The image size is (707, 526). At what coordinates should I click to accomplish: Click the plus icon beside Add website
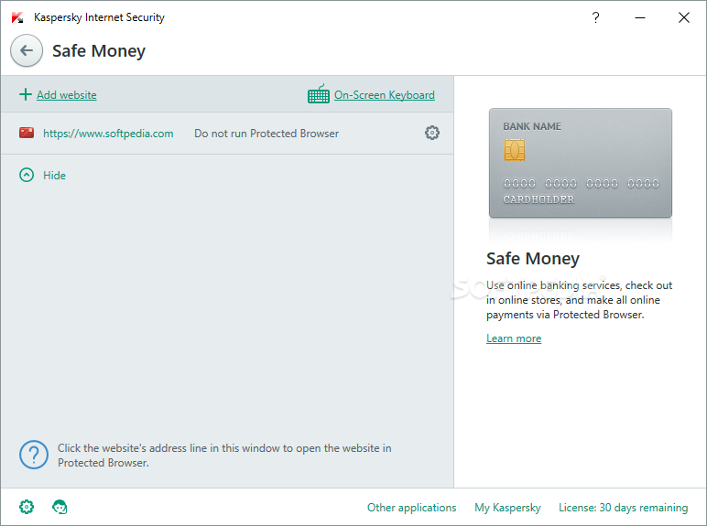(x=26, y=94)
